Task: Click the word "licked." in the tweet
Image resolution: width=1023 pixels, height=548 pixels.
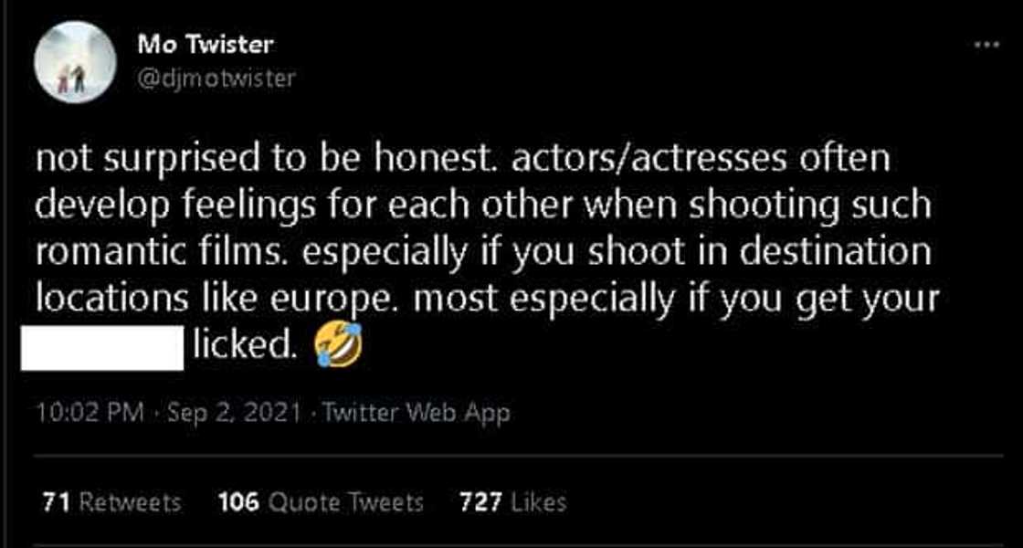Action: tap(245, 346)
